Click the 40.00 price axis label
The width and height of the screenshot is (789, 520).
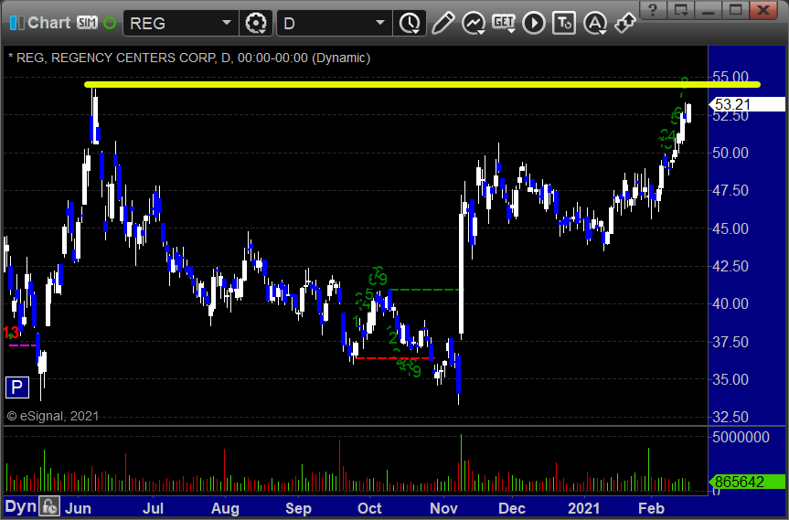(x=730, y=303)
